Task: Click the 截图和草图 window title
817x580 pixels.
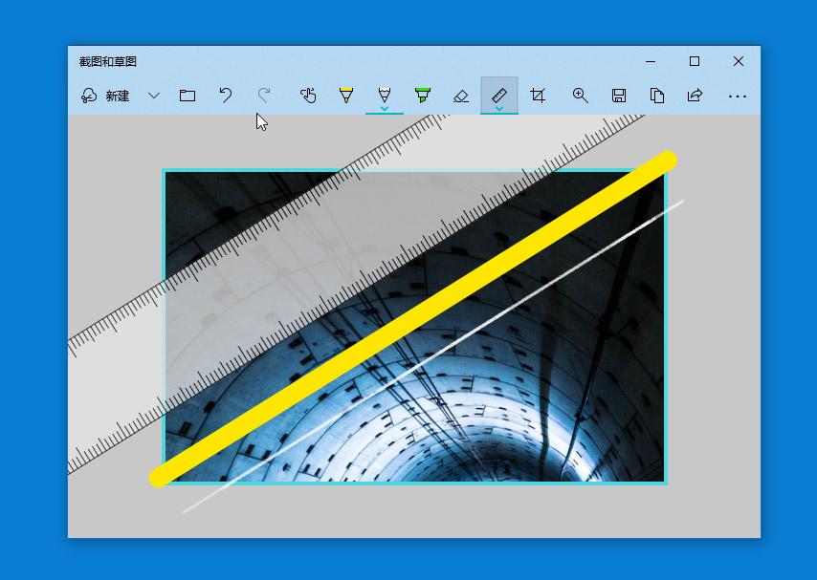Action: coord(108,61)
